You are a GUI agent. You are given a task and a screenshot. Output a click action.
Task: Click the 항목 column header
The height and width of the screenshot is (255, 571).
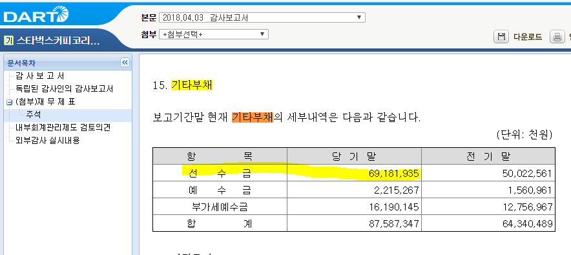(x=220, y=156)
